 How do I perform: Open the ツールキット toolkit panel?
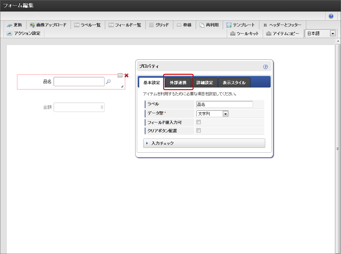click(x=244, y=33)
